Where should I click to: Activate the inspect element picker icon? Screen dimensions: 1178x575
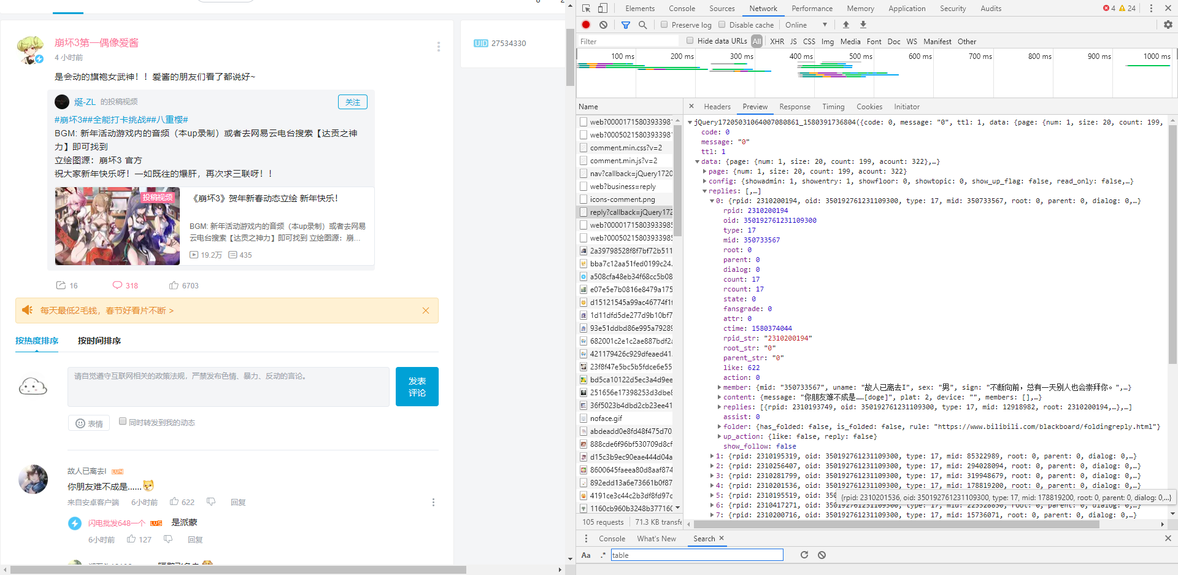[586, 9]
